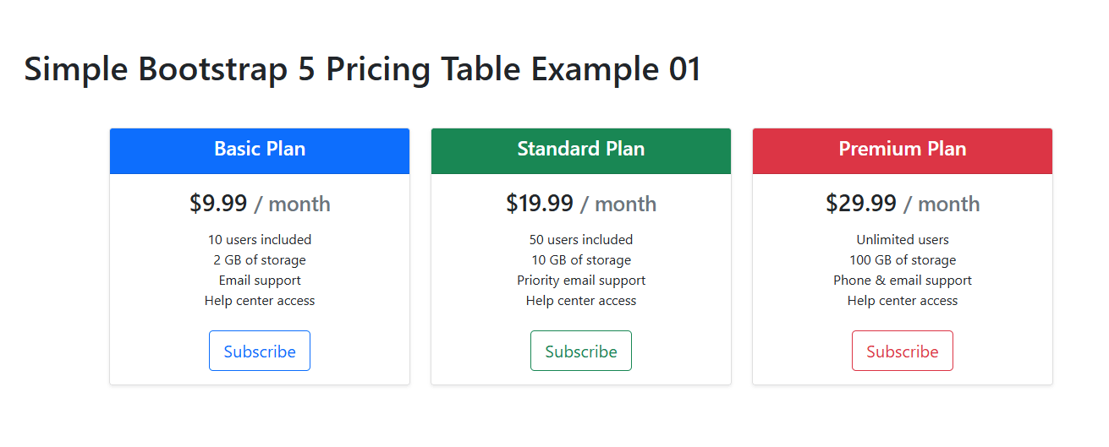Click the $29.99 / month price
Image resolution: width=1109 pixels, height=447 pixels.
tap(903, 204)
